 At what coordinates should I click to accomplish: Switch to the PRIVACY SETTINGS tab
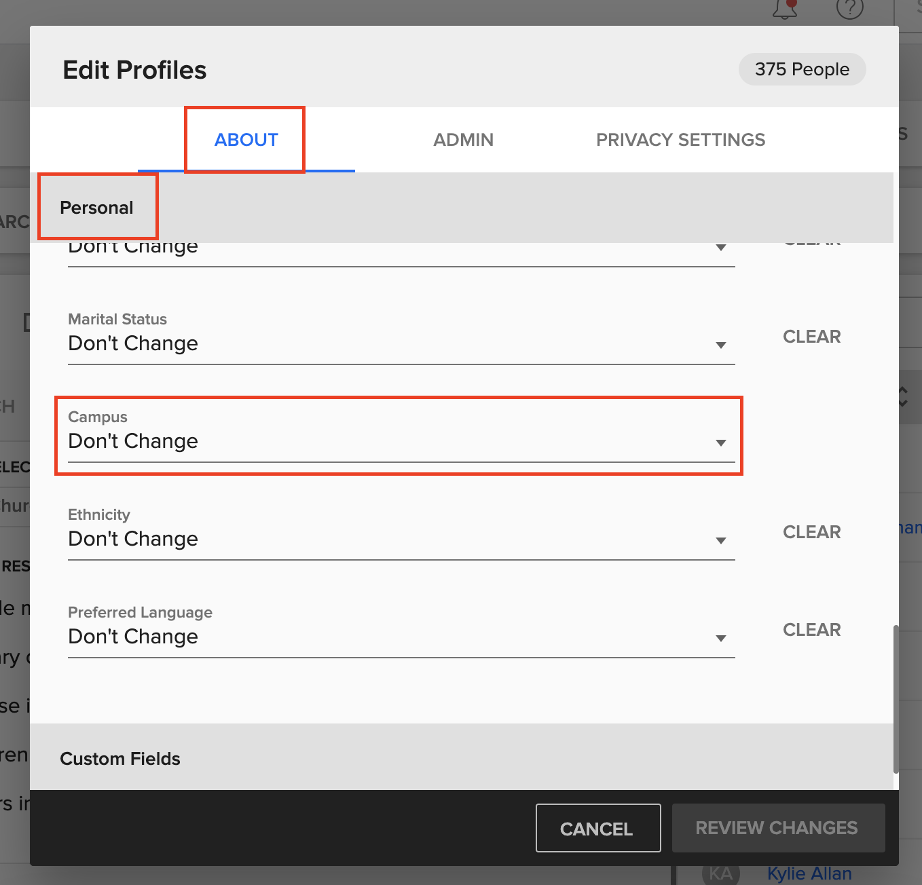click(680, 140)
